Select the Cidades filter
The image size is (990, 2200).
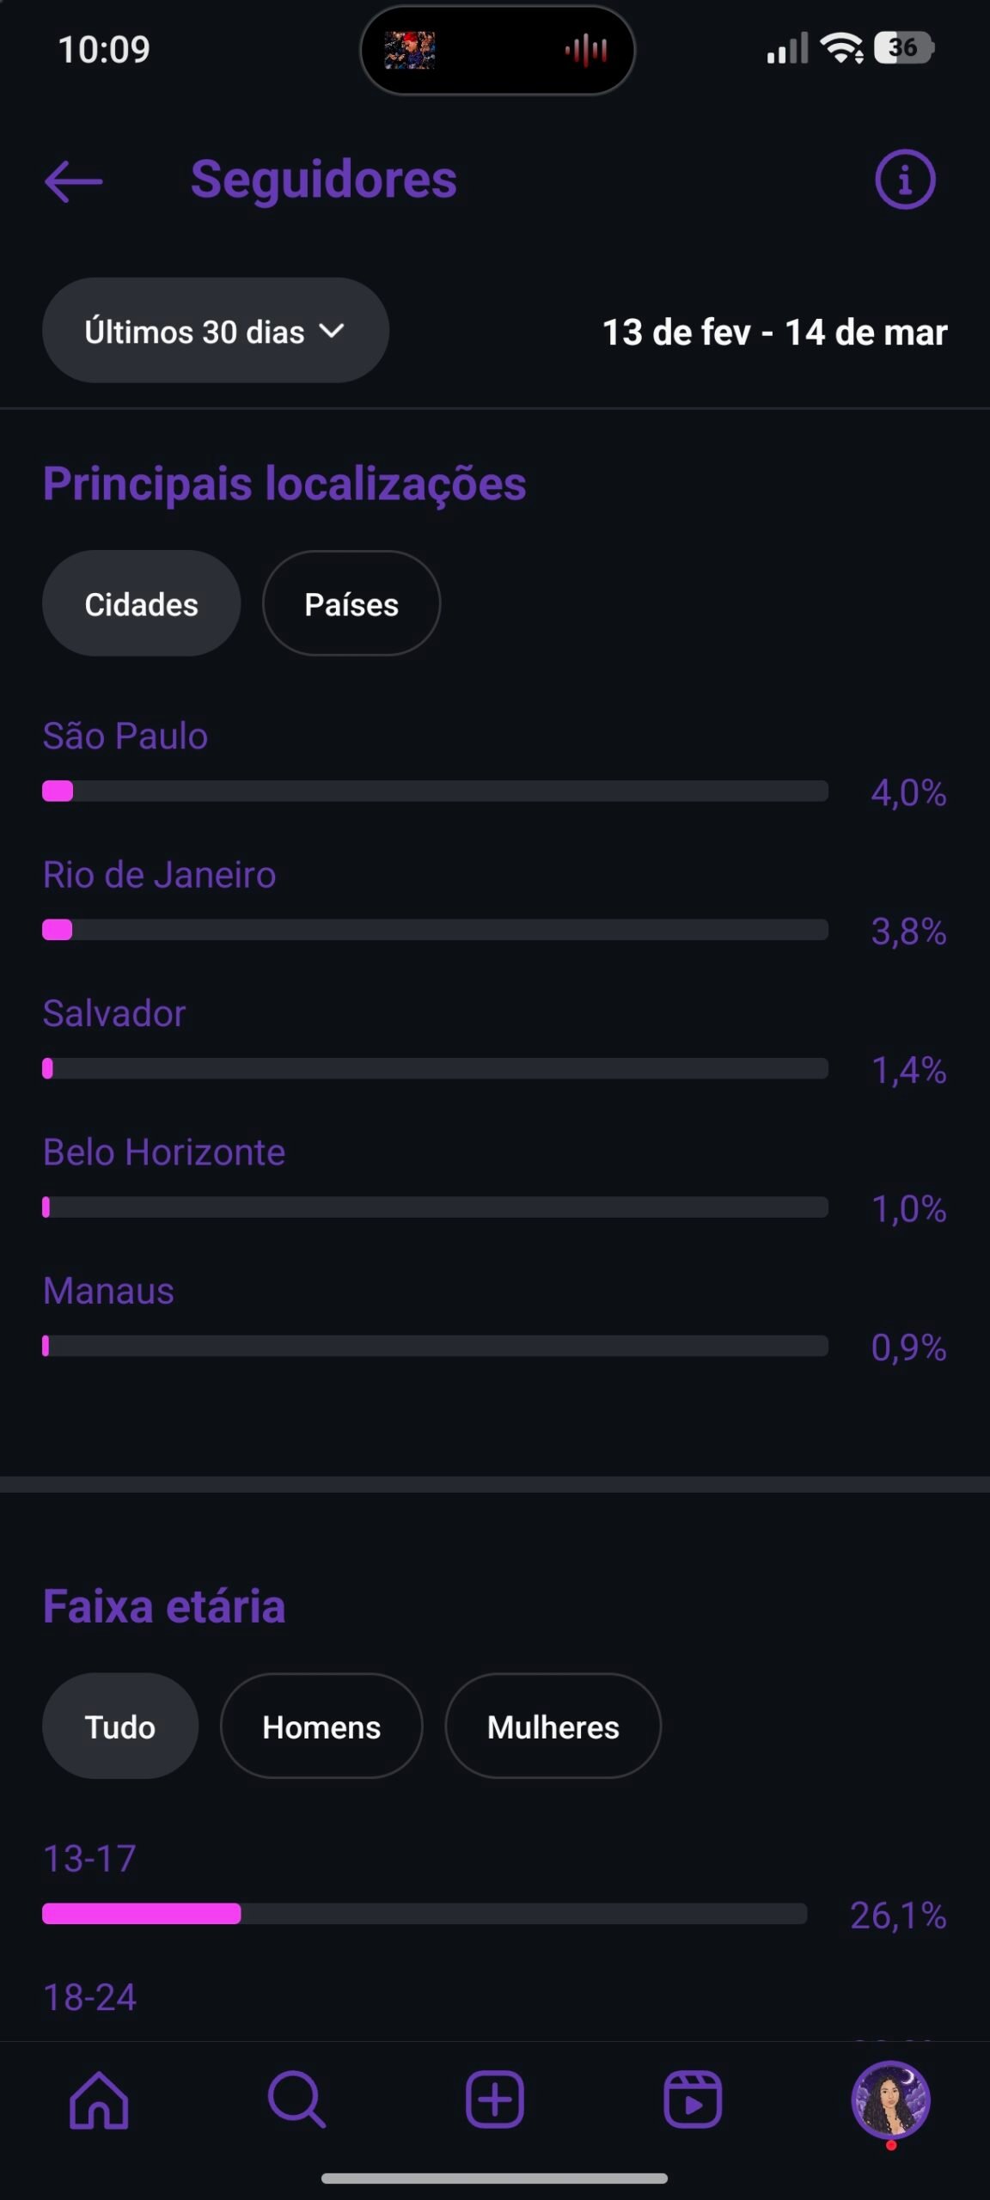[x=141, y=604]
